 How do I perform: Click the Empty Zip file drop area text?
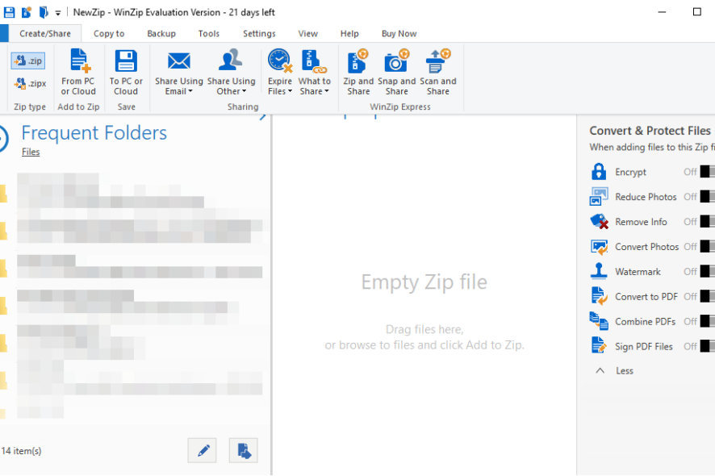click(424, 282)
